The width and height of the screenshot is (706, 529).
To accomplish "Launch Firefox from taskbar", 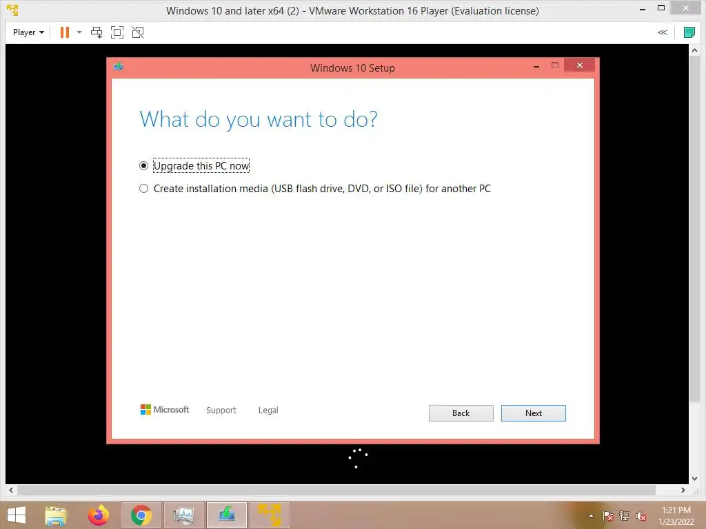I will pyautogui.click(x=99, y=515).
